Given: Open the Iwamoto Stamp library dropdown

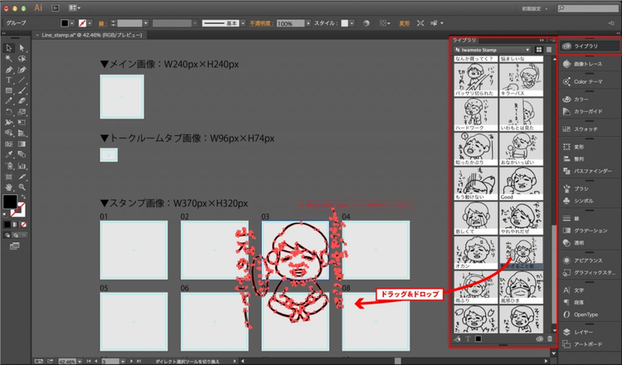Looking at the screenshot, I should pyautogui.click(x=493, y=50).
